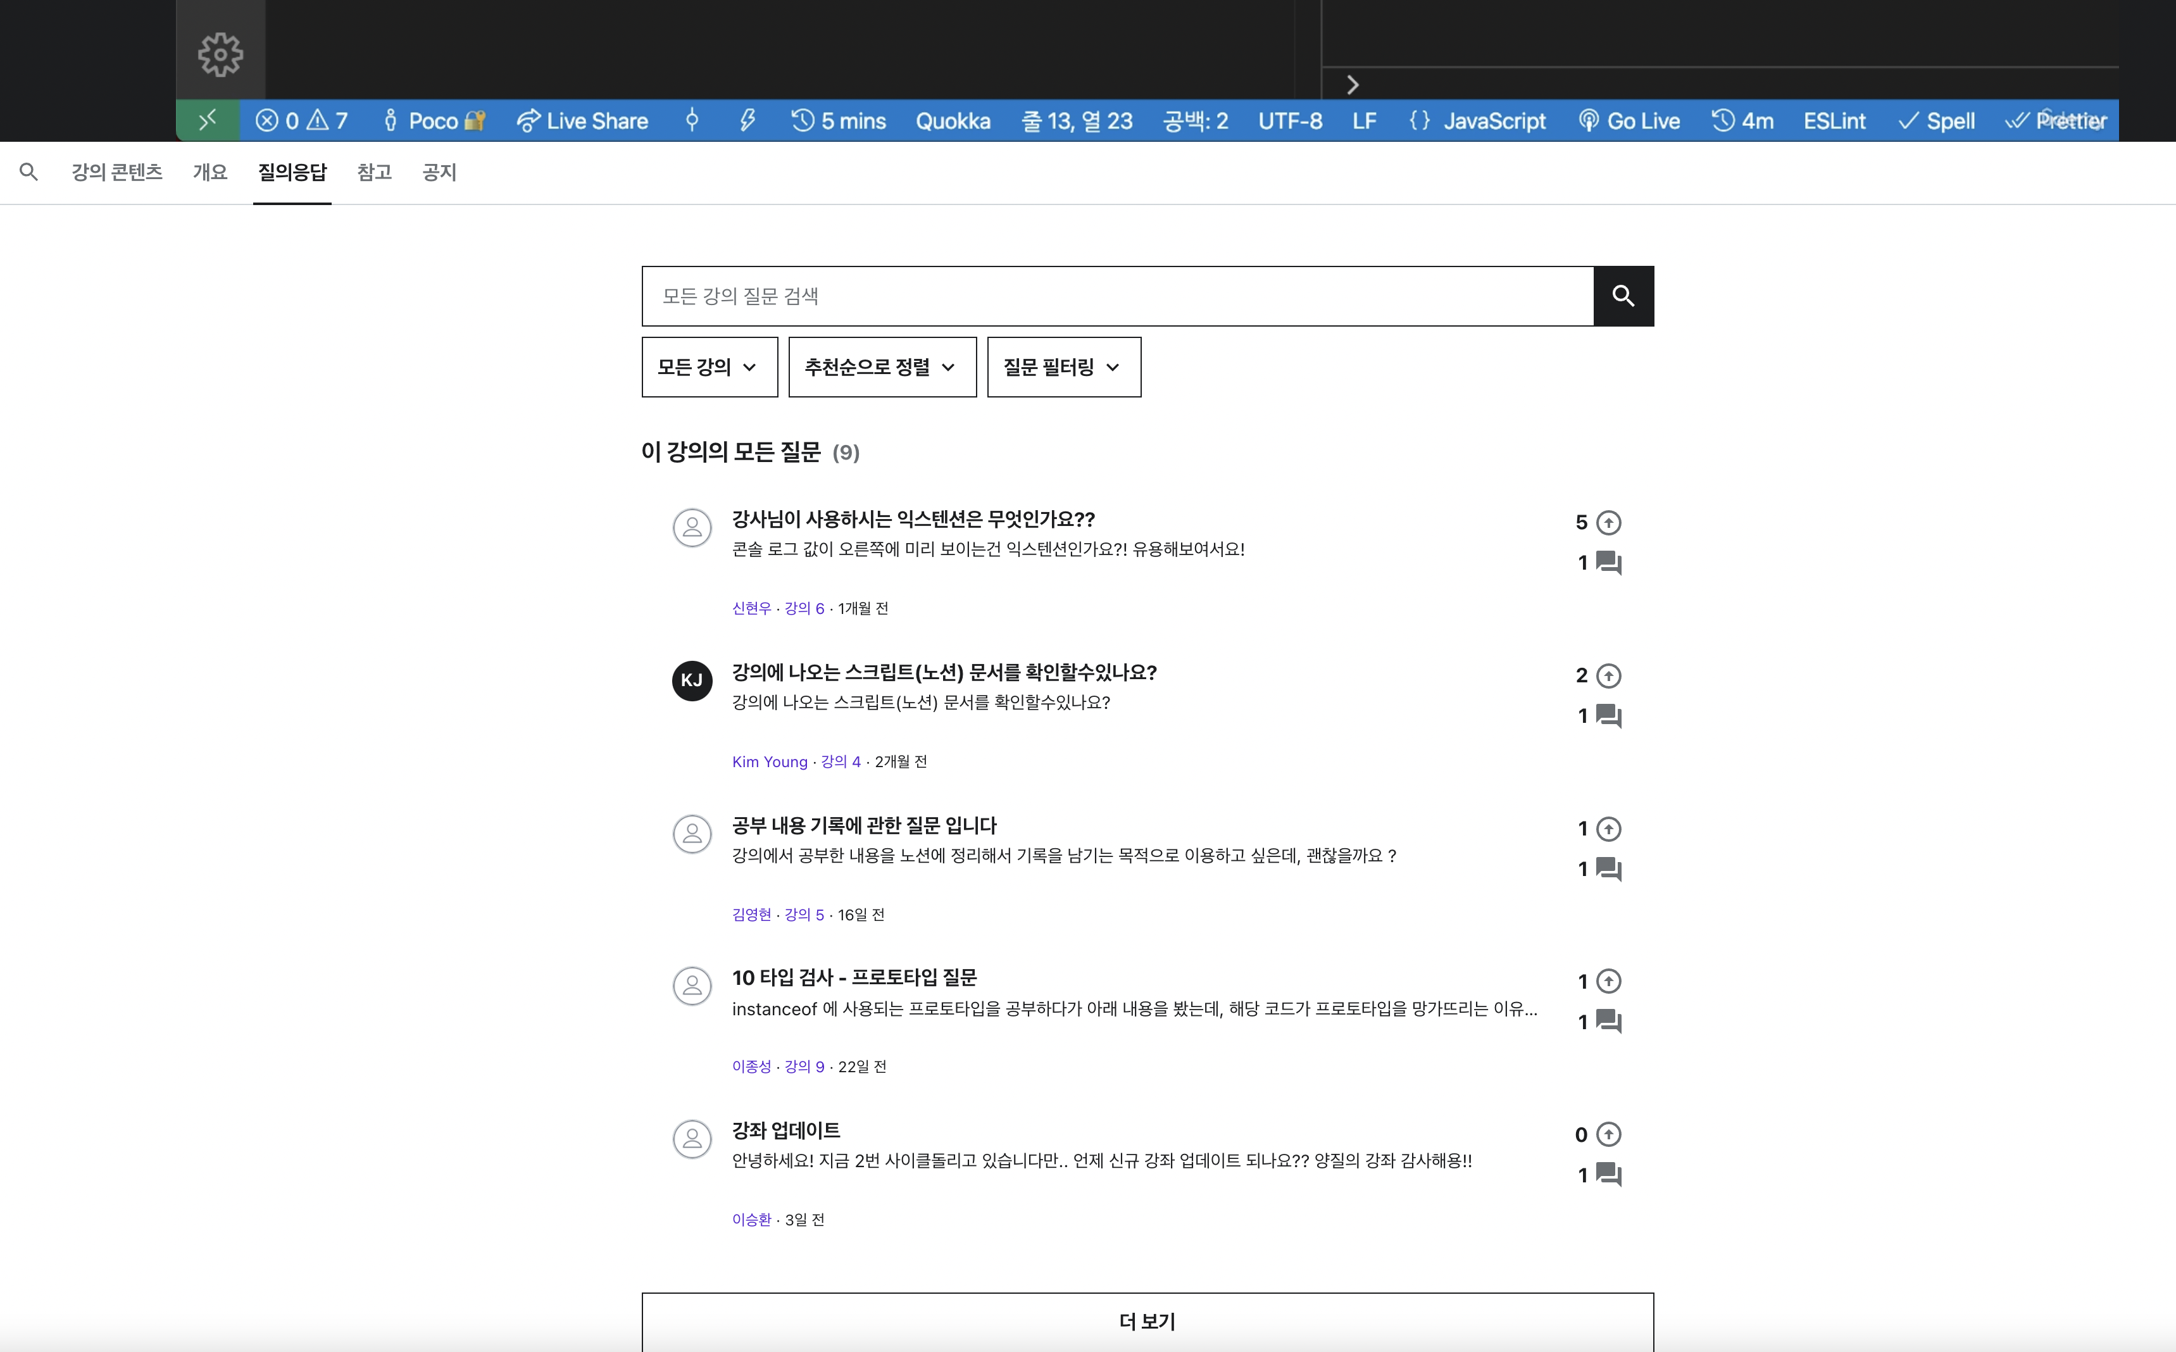Open replies for the KJ notion script question
The height and width of the screenshot is (1352, 2176).
click(x=1608, y=715)
